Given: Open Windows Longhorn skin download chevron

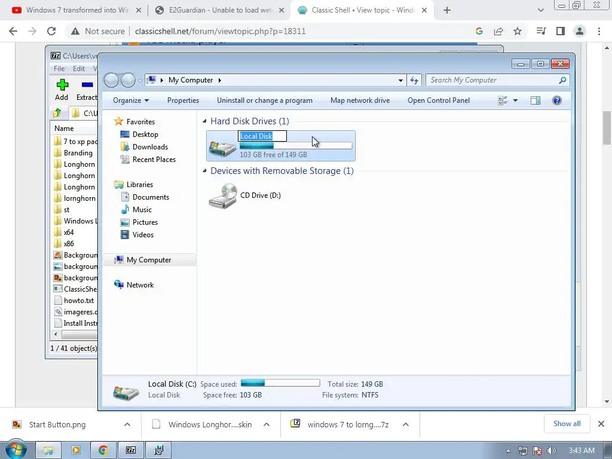Looking at the screenshot, I should pyautogui.click(x=267, y=424).
